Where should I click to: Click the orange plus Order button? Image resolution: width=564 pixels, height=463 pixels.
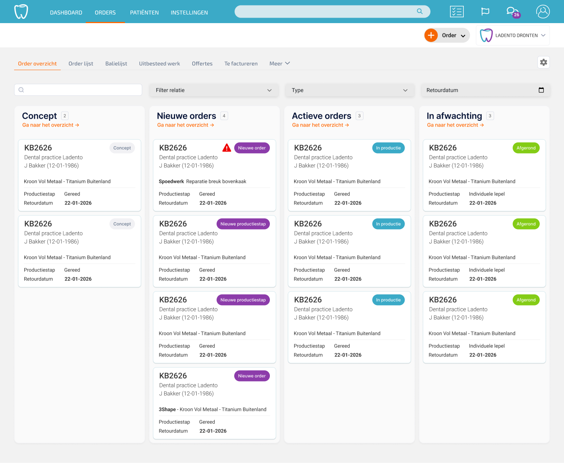[x=431, y=35]
